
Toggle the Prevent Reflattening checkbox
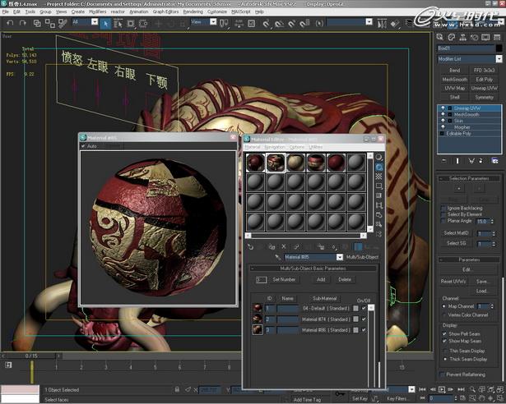tap(442, 374)
